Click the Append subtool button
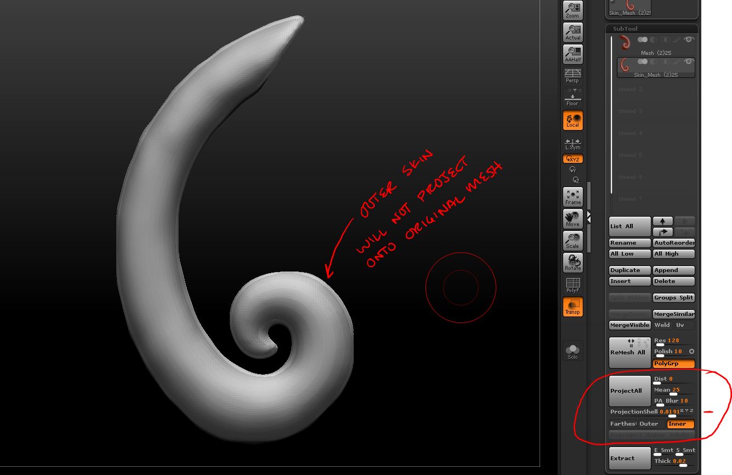This screenshot has width=732, height=475. (674, 270)
